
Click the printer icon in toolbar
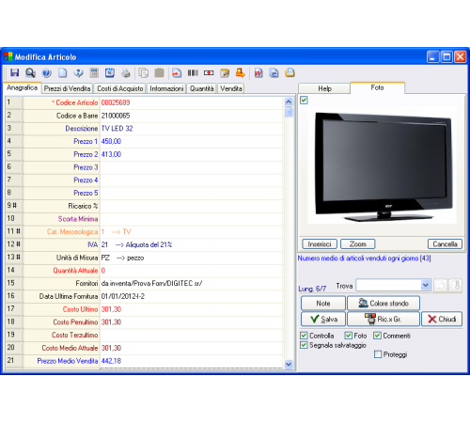(126, 72)
